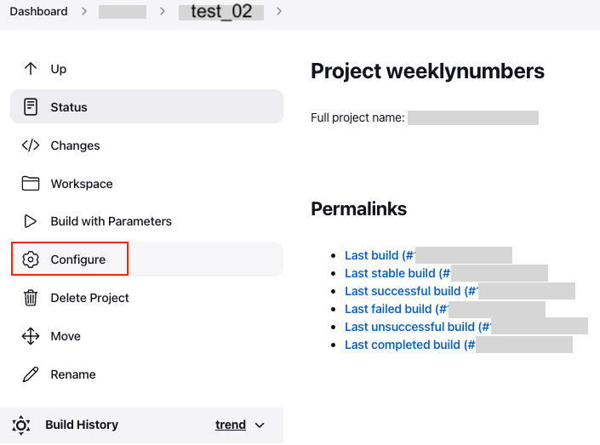This screenshot has height=445, width=600.
Task: Click the Move arrows icon
Action: 31,336
